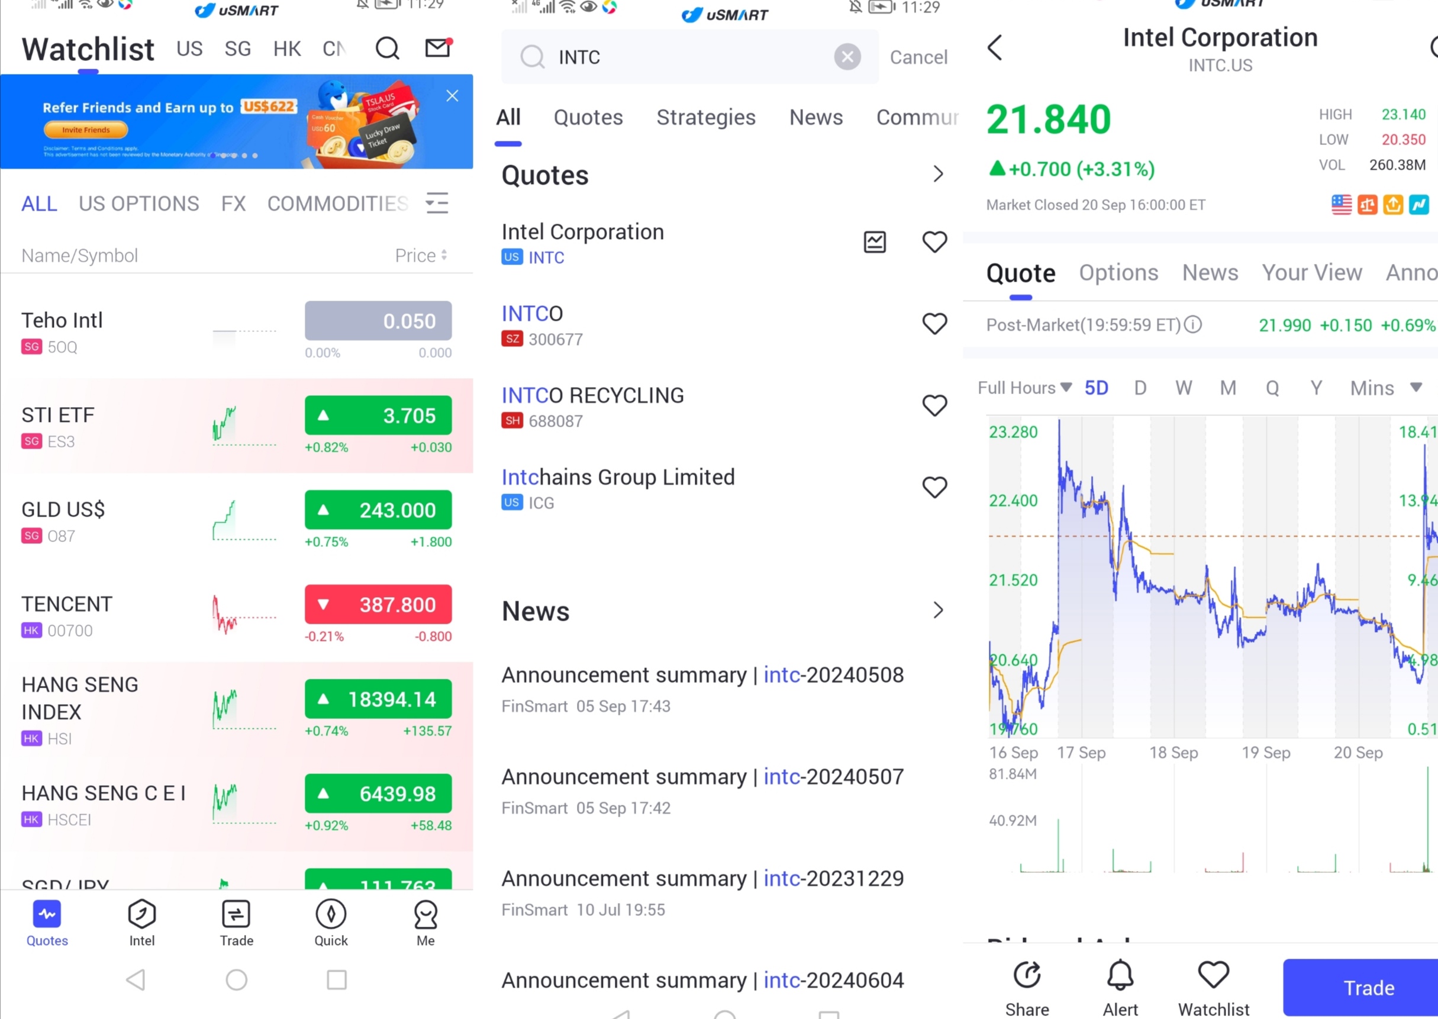Open the HANG SENG INDEX row
Image resolution: width=1438 pixels, height=1019 pixels.
tap(237, 710)
